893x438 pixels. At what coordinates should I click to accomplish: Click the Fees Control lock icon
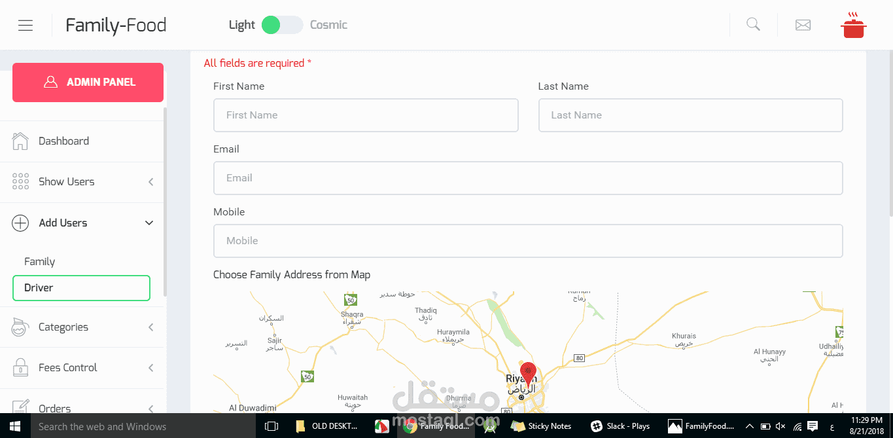pyautogui.click(x=20, y=367)
